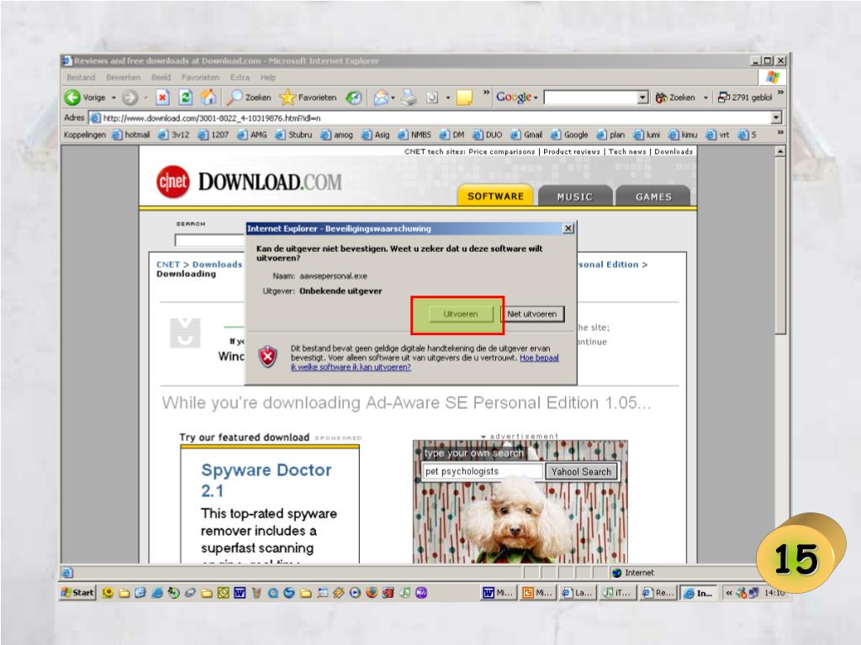Screen dimensions: 861x645
Task: Click the yellow note toolbar icon
Action: (464, 97)
